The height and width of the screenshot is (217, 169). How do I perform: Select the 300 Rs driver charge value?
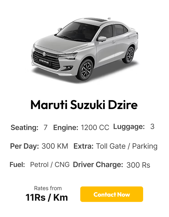click(138, 165)
